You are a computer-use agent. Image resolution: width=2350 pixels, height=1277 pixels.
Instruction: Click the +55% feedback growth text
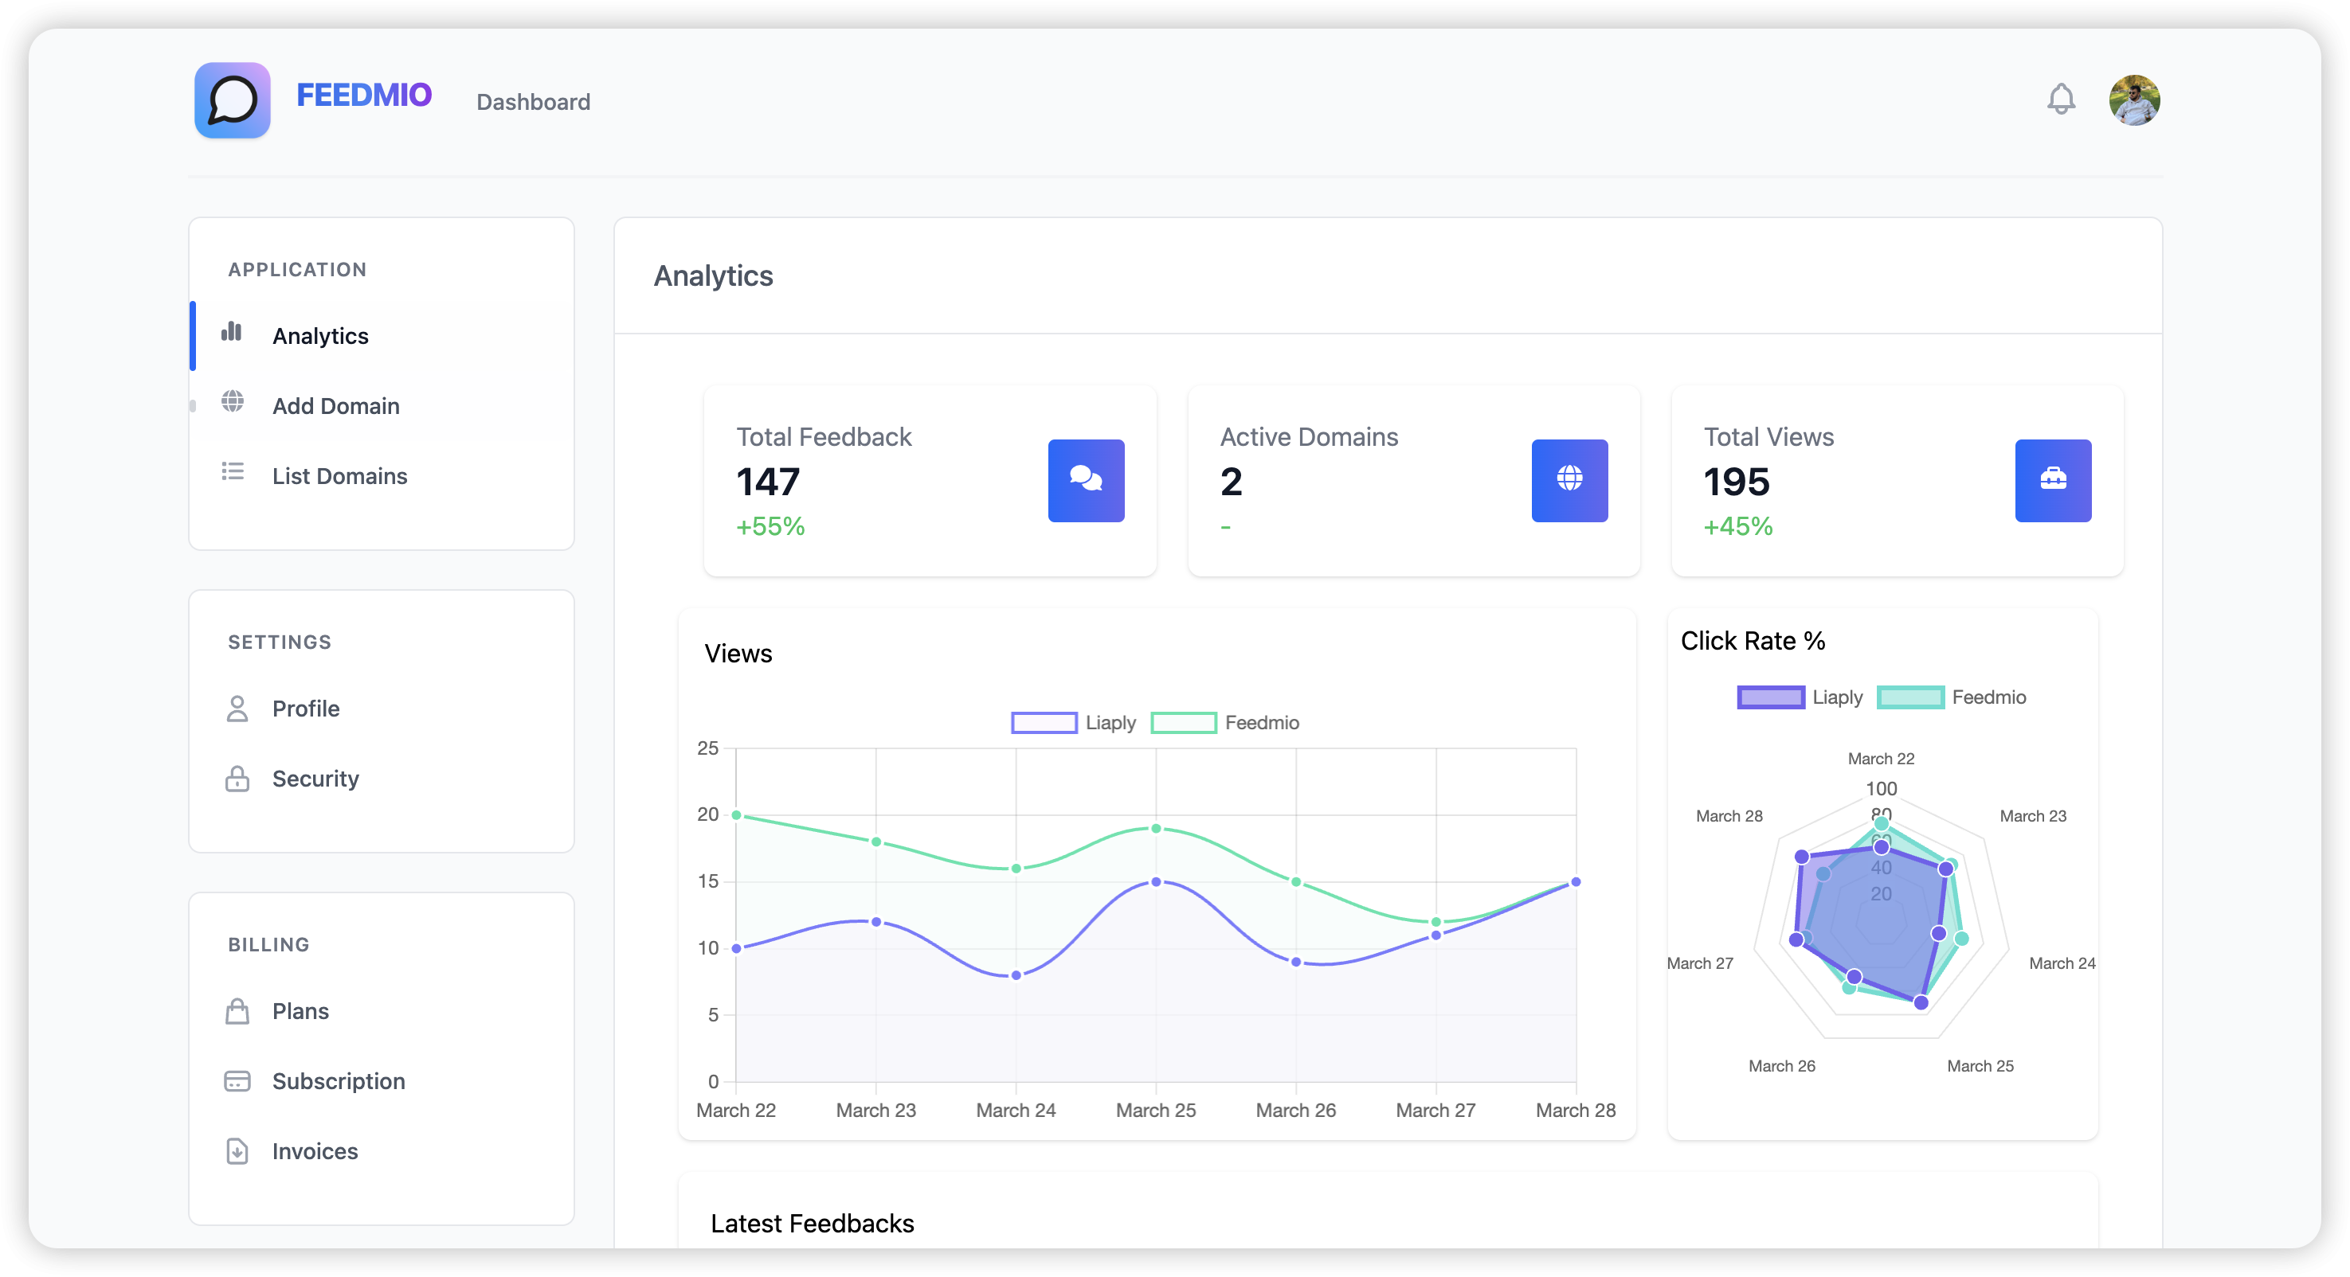[771, 526]
